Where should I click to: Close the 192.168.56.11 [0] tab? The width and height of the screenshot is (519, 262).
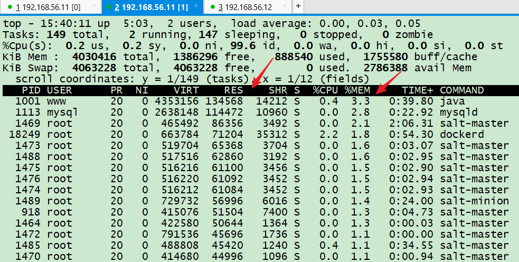click(95, 6)
